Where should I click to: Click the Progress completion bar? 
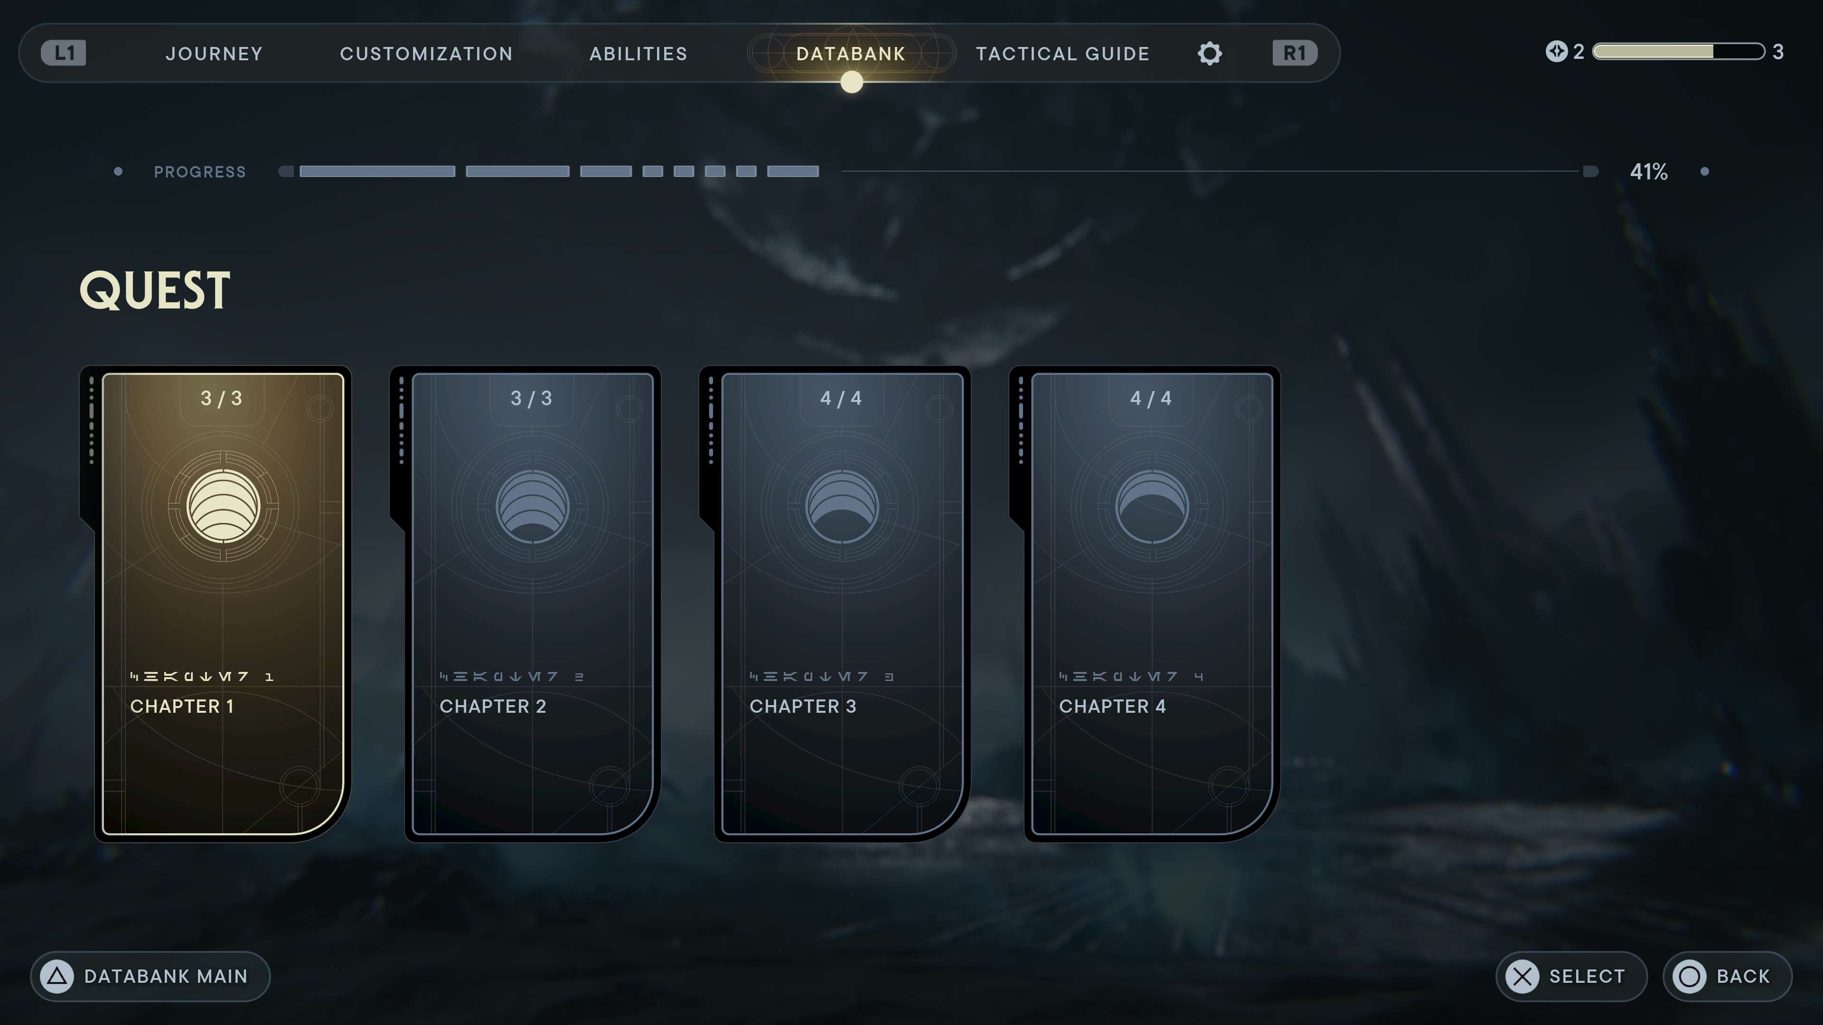(x=938, y=171)
